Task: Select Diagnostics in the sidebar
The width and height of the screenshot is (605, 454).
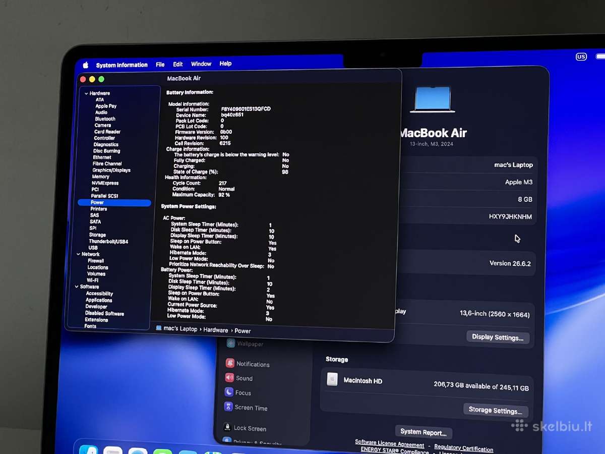Action: tap(106, 144)
